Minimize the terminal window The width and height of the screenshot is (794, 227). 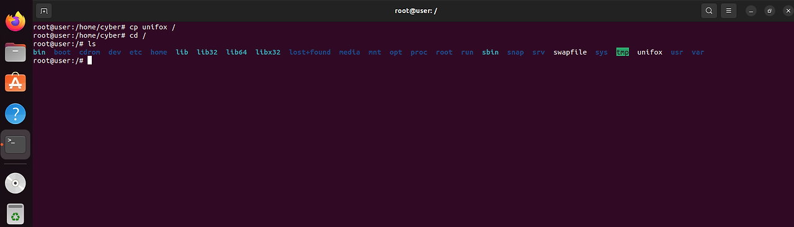(751, 11)
